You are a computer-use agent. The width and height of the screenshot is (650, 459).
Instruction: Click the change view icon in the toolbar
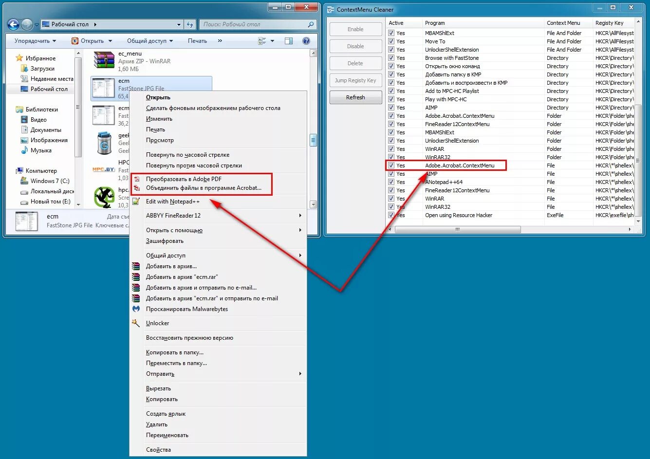tap(262, 41)
